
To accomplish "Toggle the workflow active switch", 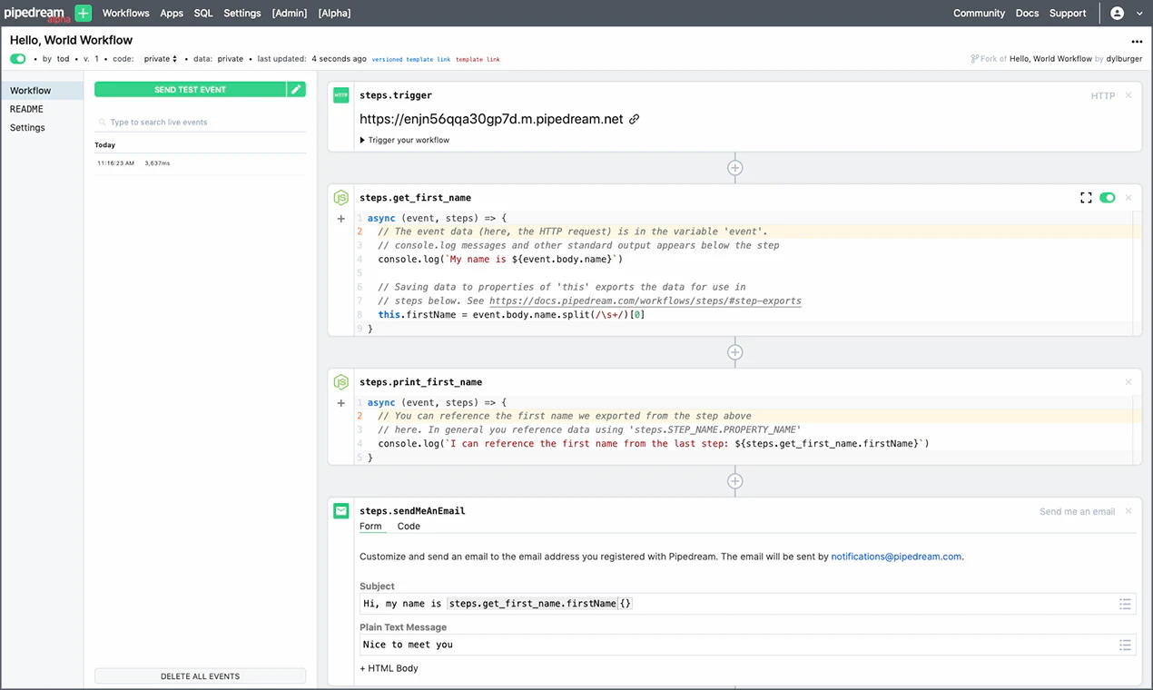I will (x=18, y=59).
